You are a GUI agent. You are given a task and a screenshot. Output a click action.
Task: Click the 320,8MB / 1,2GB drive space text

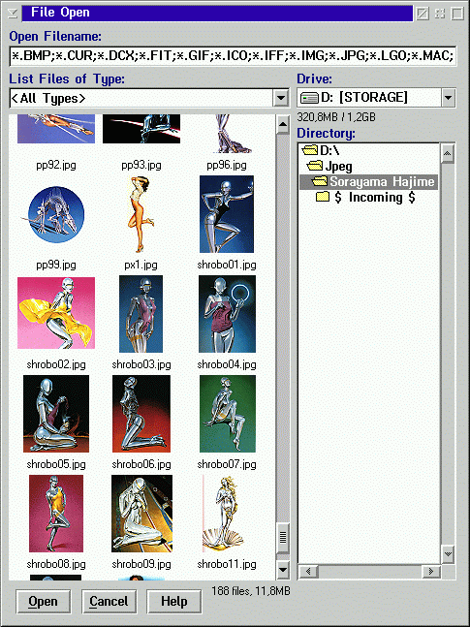(x=336, y=117)
